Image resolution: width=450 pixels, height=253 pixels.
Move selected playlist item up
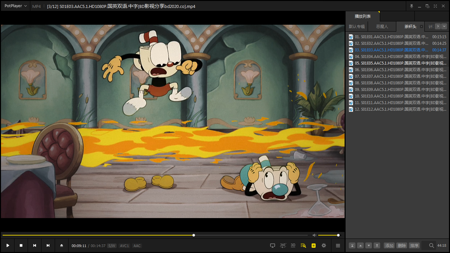click(x=360, y=245)
